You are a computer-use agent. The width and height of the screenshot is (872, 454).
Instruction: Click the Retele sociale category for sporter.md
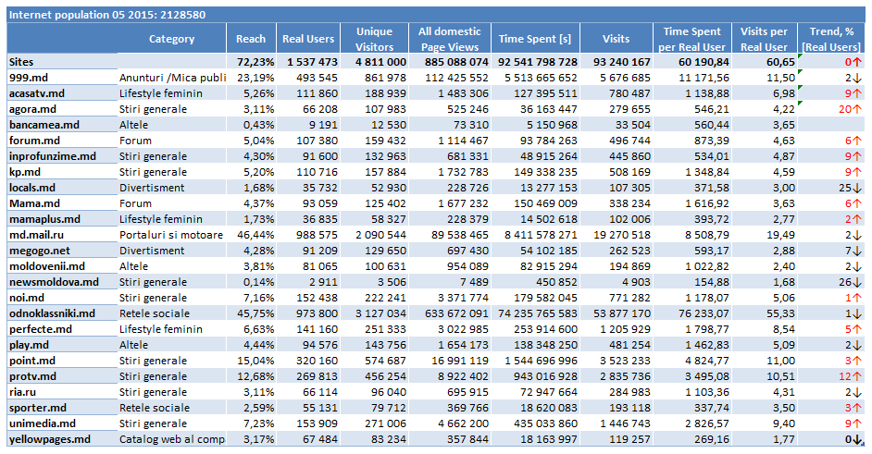coord(154,408)
